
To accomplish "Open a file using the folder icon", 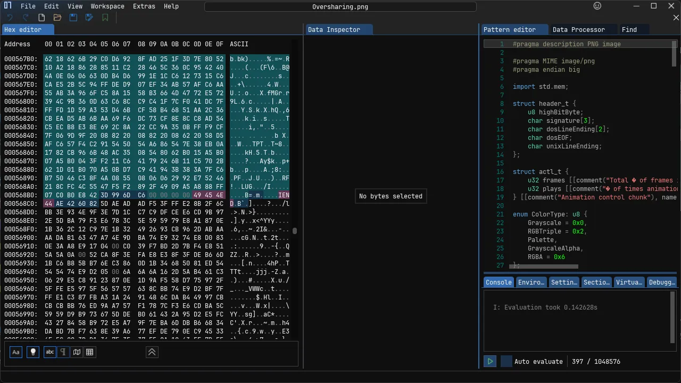I will 57,18.
